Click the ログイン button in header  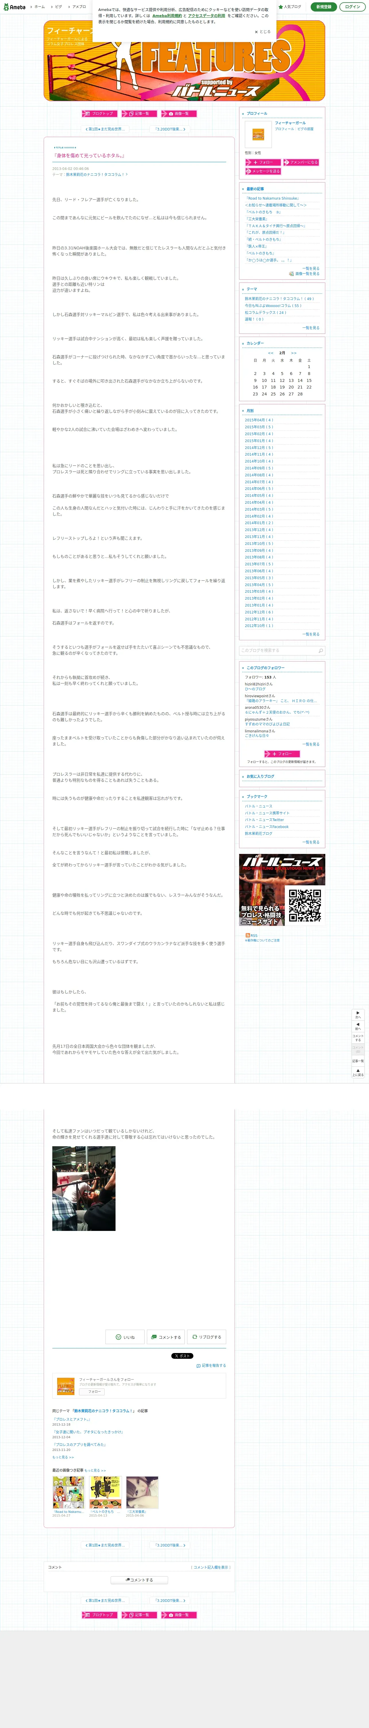click(352, 7)
